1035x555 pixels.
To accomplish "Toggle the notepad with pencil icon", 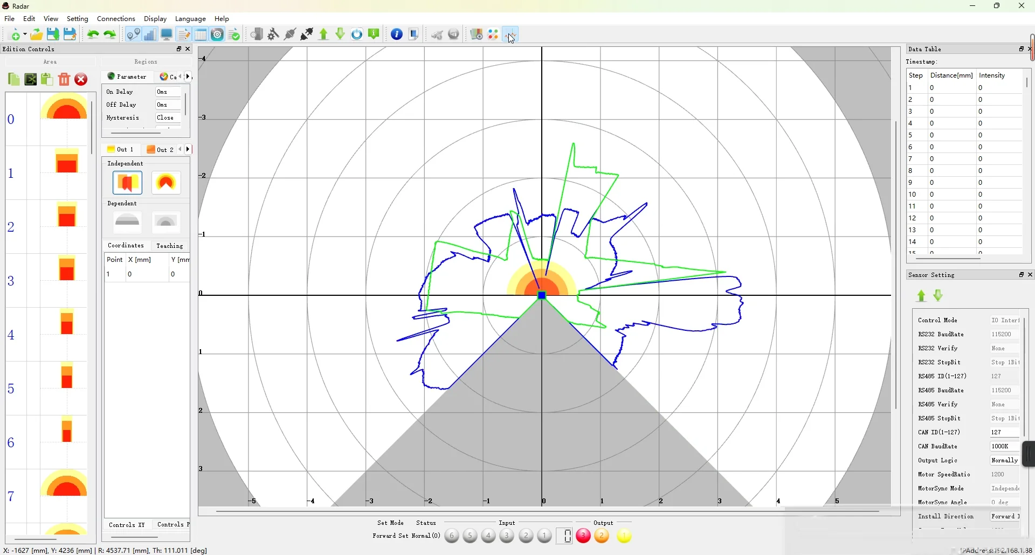I will pyautogui.click(x=184, y=34).
